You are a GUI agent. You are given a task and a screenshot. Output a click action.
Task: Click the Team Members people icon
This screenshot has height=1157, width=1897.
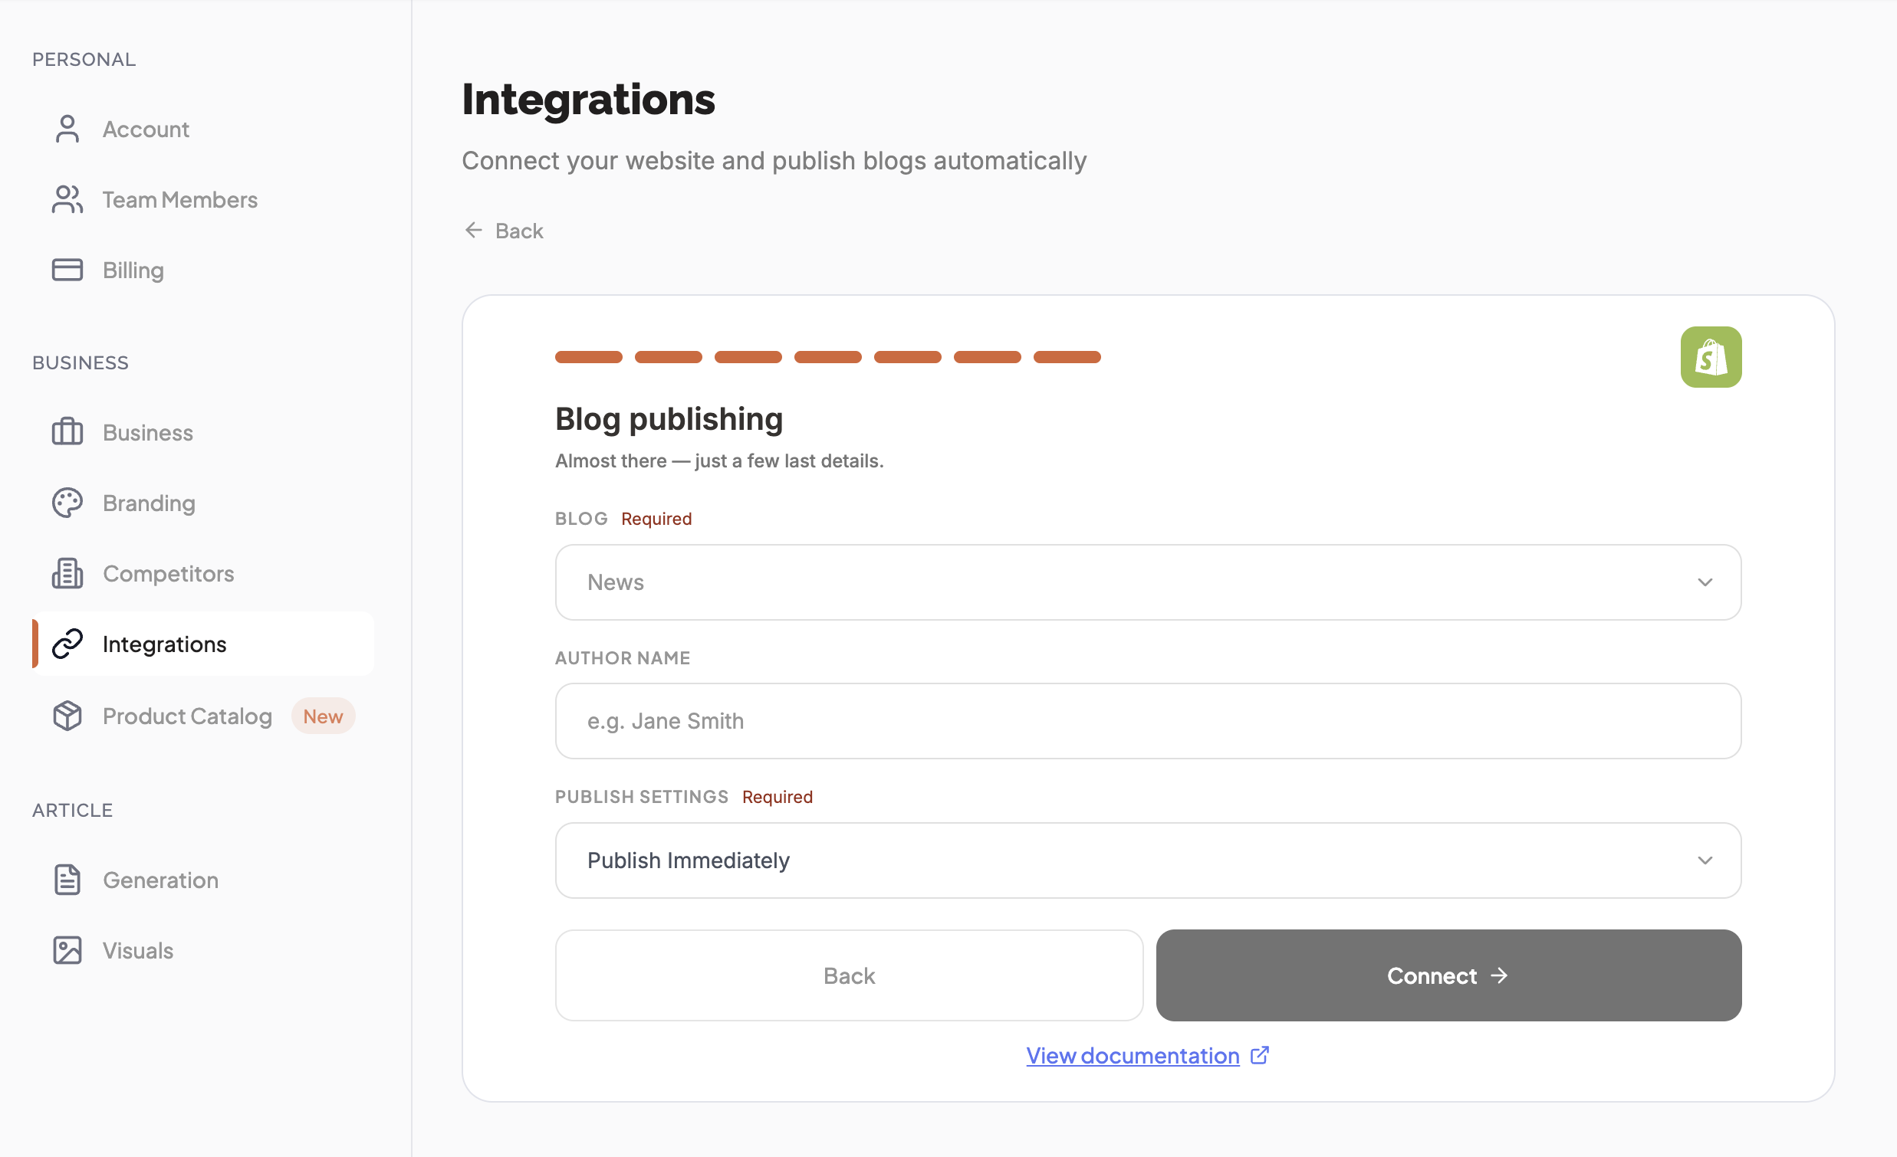tap(67, 200)
